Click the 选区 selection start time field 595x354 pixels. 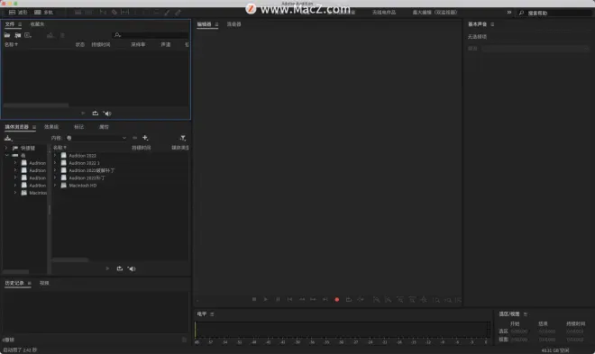pyautogui.click(x=518, y=331)
